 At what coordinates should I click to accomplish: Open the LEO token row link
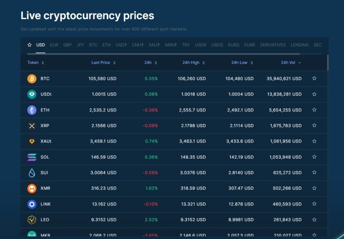tap(45, 220)
